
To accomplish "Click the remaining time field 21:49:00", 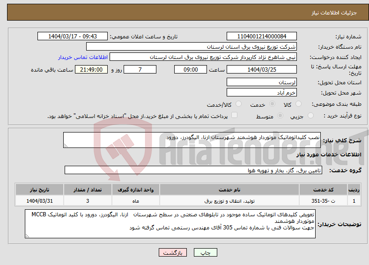I will (x=91, y=69).
